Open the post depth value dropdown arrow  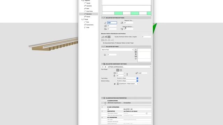pos(125,76)
